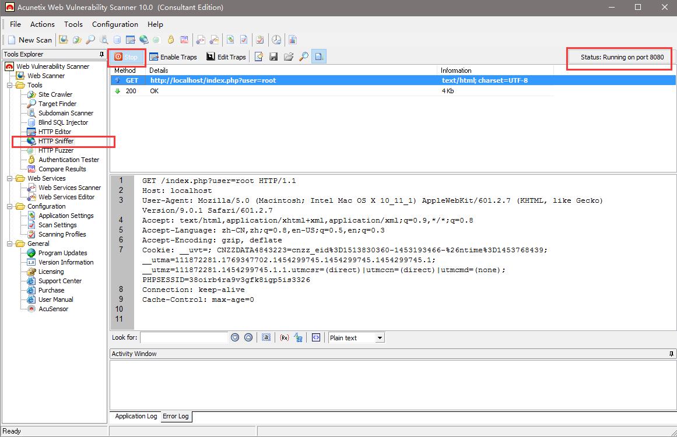Collapse the Configuration tree node

click(x=10, y=206)
